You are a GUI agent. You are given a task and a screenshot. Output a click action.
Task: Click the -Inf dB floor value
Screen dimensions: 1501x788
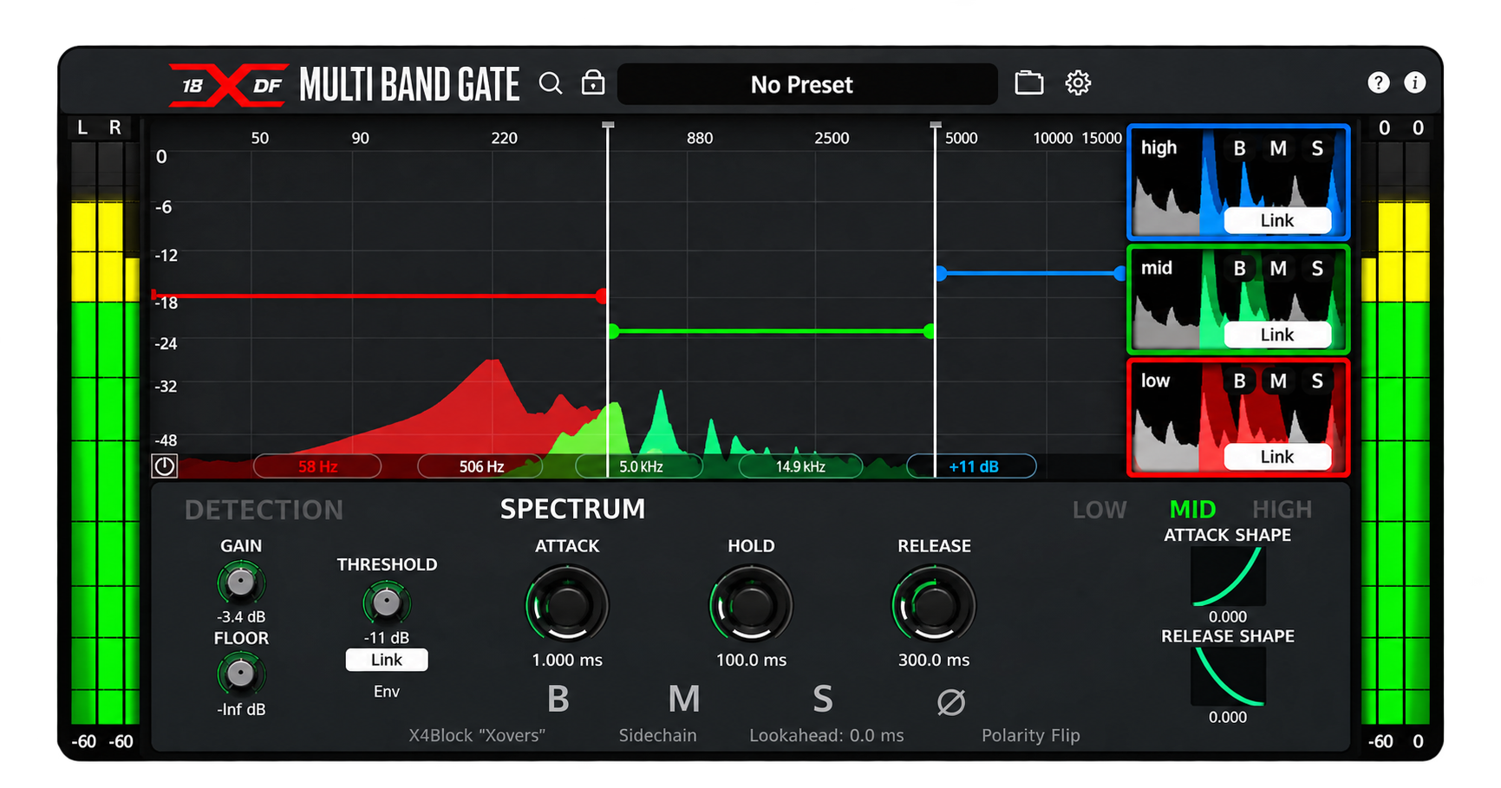click(241, 710)
